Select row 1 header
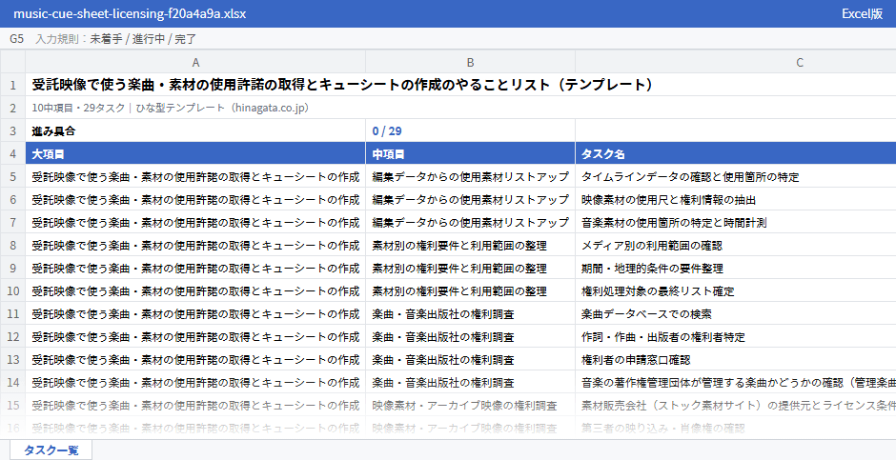Image resolution: width=896 pixels, height=460 pixels. click(12, 85)
